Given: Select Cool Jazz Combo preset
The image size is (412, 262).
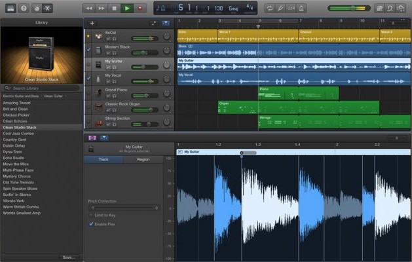Looking at the screenshot, I should coord(18,133).
